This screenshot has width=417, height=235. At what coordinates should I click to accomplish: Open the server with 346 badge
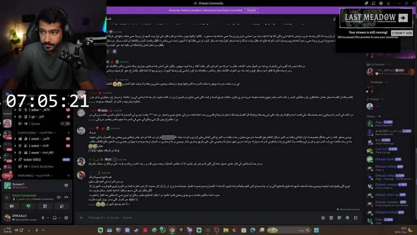point(7,134)
